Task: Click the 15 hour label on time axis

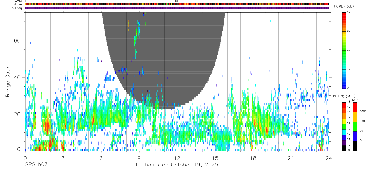Action: [215, 158]
